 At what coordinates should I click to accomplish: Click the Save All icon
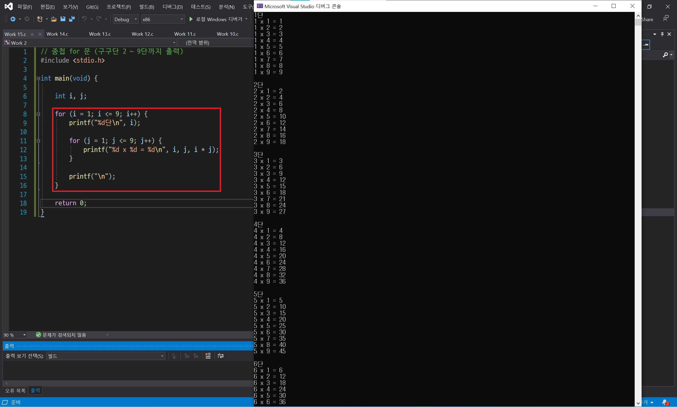[72, 19]
